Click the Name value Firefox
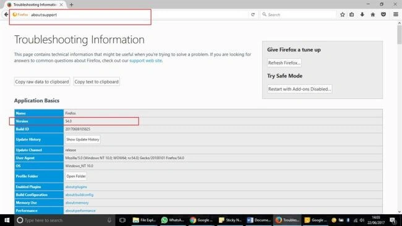402x226 pixels. [71, 113]
